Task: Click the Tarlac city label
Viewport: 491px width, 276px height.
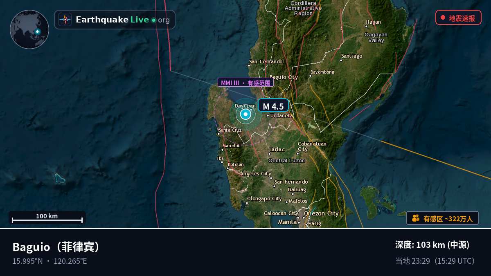Action: 277,150
